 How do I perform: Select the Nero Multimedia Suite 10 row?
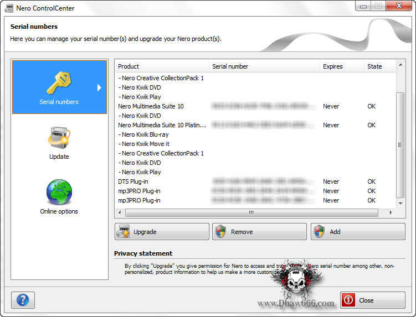point(256,106)
